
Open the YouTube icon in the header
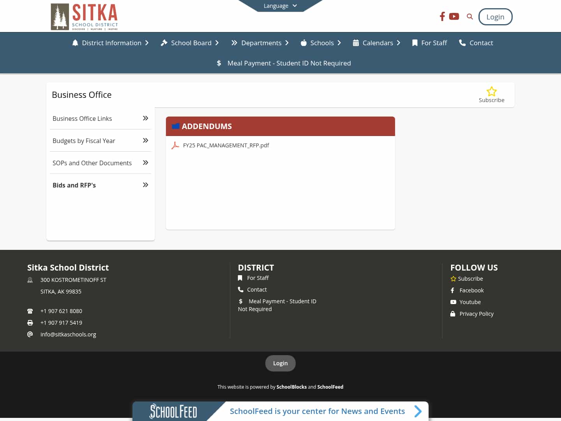coord(454,16)
